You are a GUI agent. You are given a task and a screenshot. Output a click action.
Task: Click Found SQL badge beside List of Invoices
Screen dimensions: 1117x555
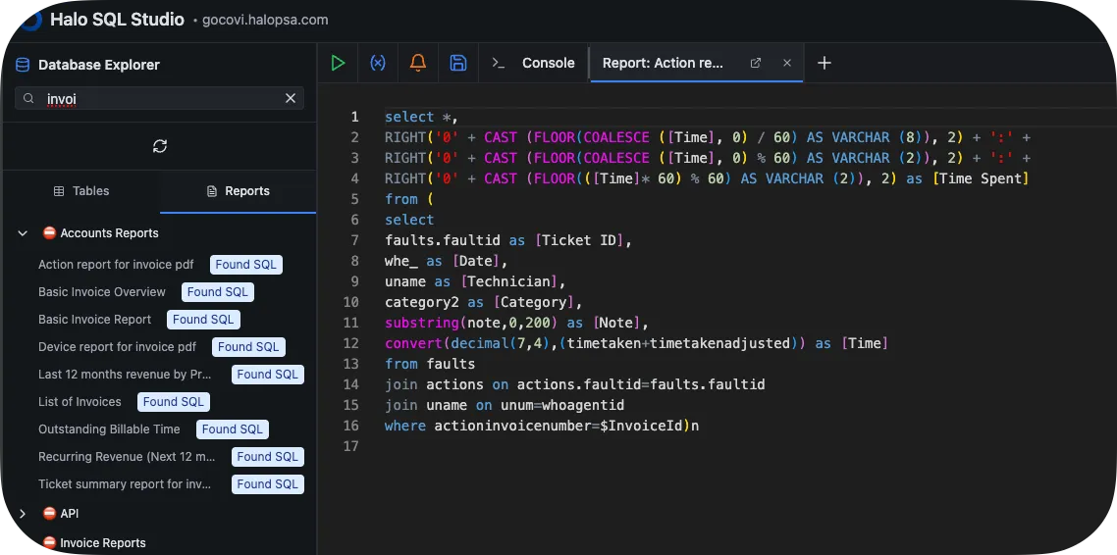point(173,402)
